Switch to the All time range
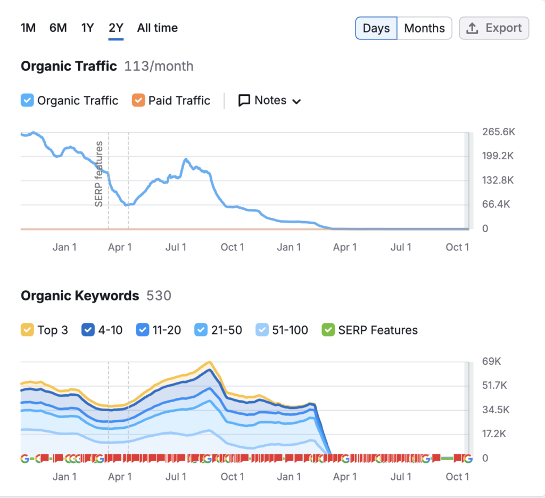 point(158,28)
